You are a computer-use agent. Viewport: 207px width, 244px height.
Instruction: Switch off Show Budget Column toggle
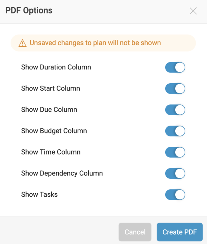coord(175,131)
